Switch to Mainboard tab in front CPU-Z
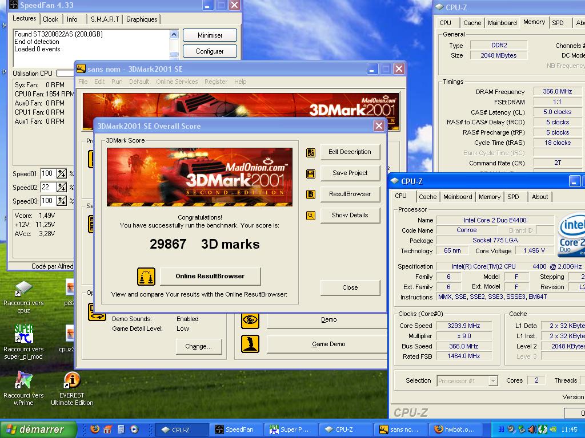Screen dimensions: 585x438 tap(458, 197)
